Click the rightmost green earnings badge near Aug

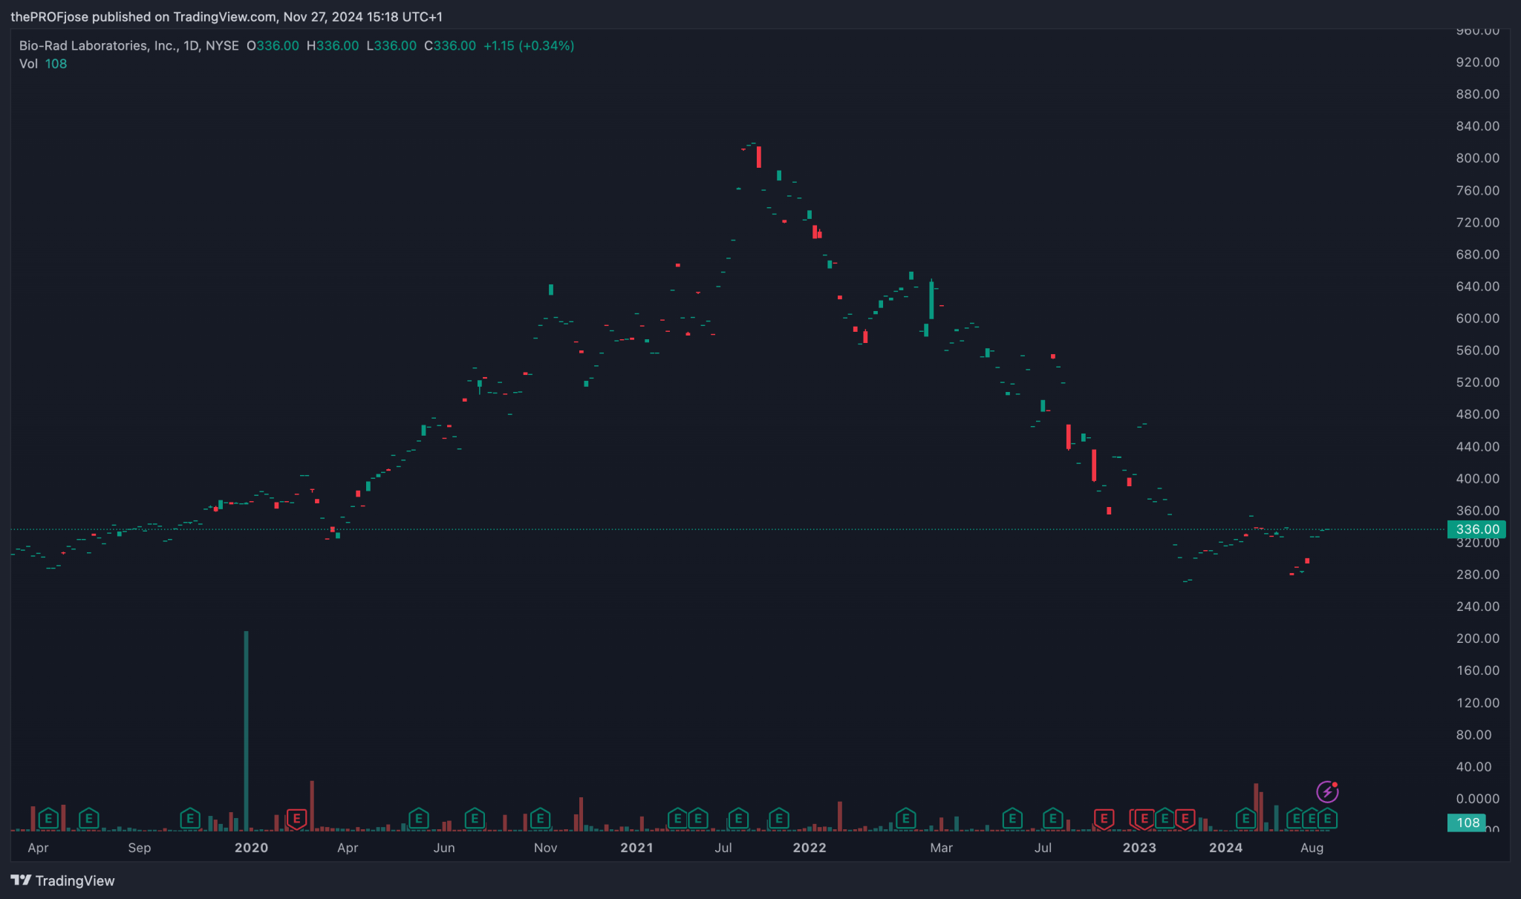tap(1327, 818)
